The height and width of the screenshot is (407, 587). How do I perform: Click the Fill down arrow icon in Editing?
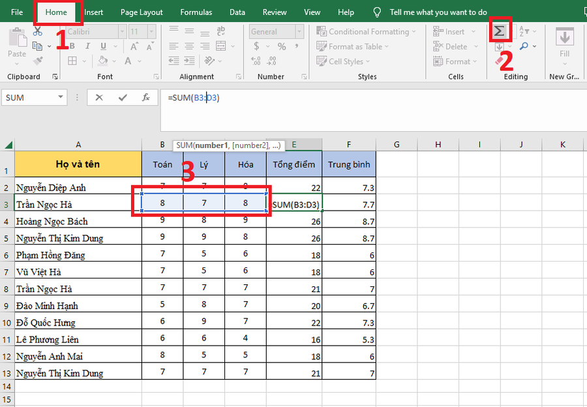(x=499, y=47)
